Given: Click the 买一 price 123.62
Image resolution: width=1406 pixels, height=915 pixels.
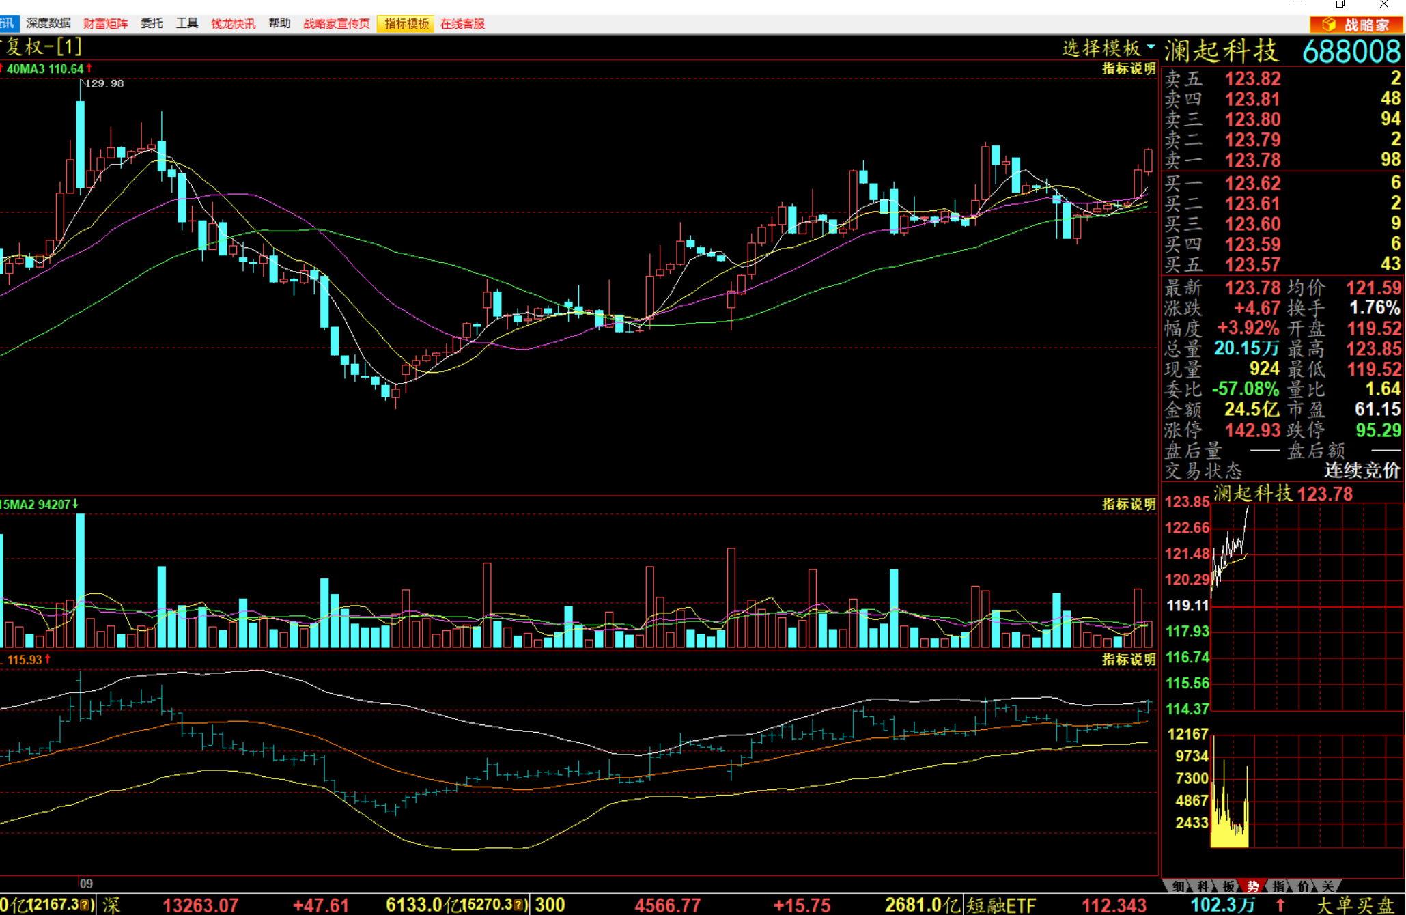Looking at the screenshot, I should coord(1253,183).
